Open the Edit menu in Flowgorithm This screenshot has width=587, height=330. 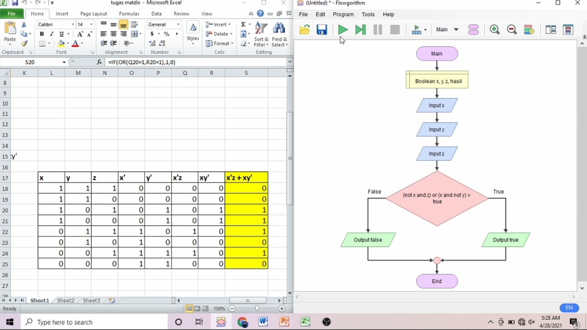click(x=320, y=14)
